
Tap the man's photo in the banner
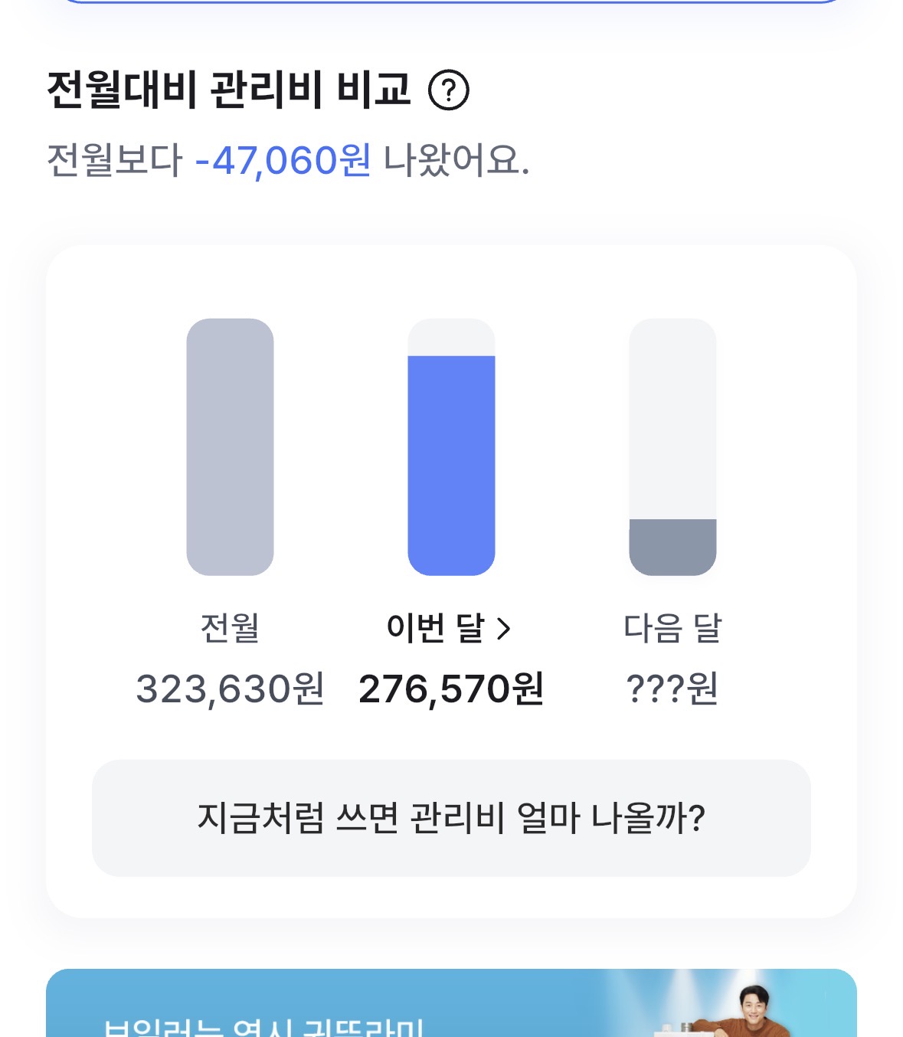(754, 1009)
